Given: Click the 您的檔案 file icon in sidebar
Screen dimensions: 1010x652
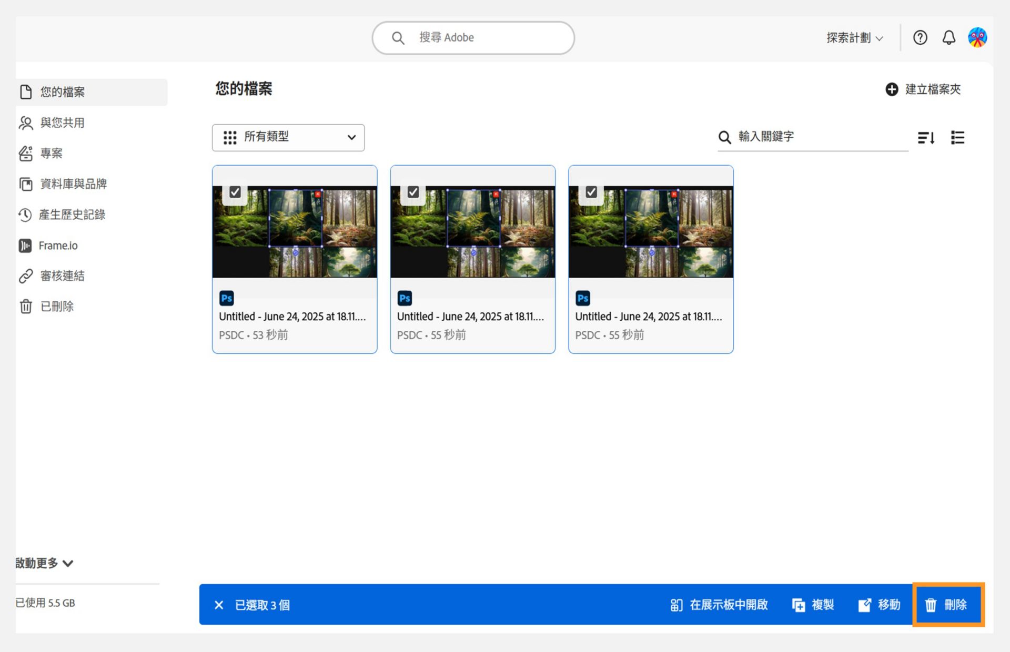Looking at the screenshot, I should click(26, 92).
